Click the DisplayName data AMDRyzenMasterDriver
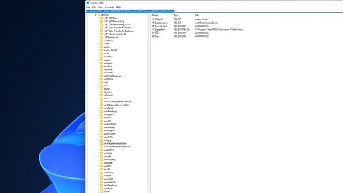Viewport: 343px width, 193px height. pos(206,23)
